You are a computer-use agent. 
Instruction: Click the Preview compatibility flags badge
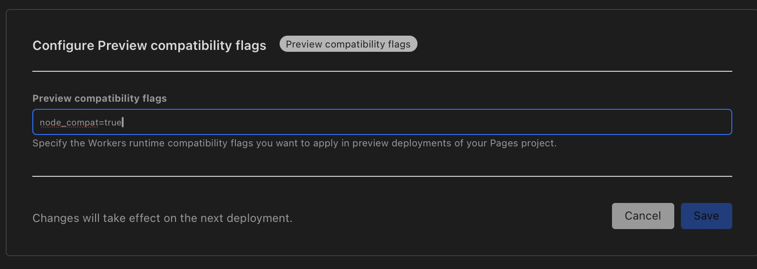(x=348, y=44)
